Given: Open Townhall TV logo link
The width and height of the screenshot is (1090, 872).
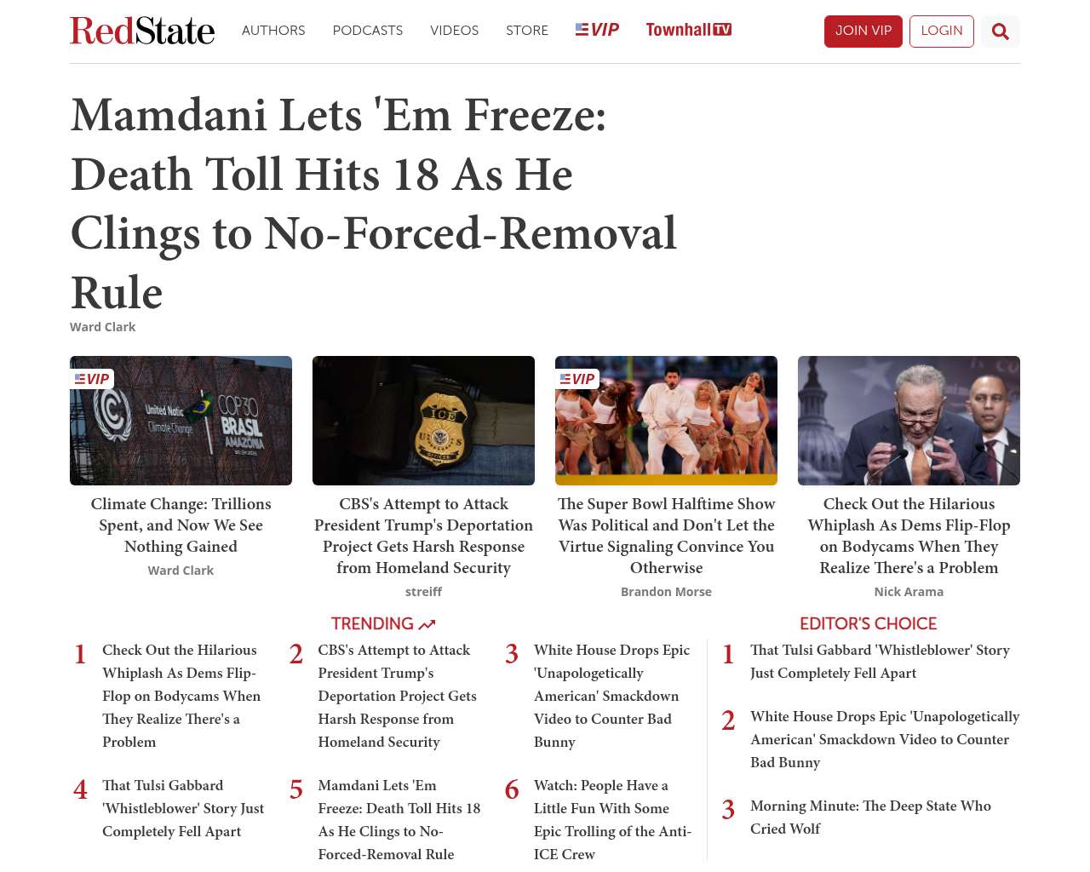Looking at the screenshot, I should click(x=688, y=30).
